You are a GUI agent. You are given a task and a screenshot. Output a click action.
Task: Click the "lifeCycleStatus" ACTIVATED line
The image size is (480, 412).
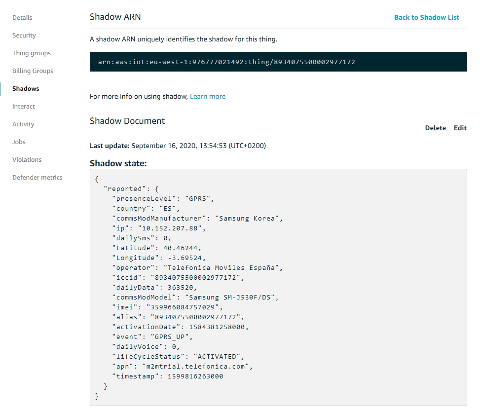(178, 357)
